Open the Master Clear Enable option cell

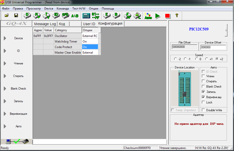[x=90, y=52]
